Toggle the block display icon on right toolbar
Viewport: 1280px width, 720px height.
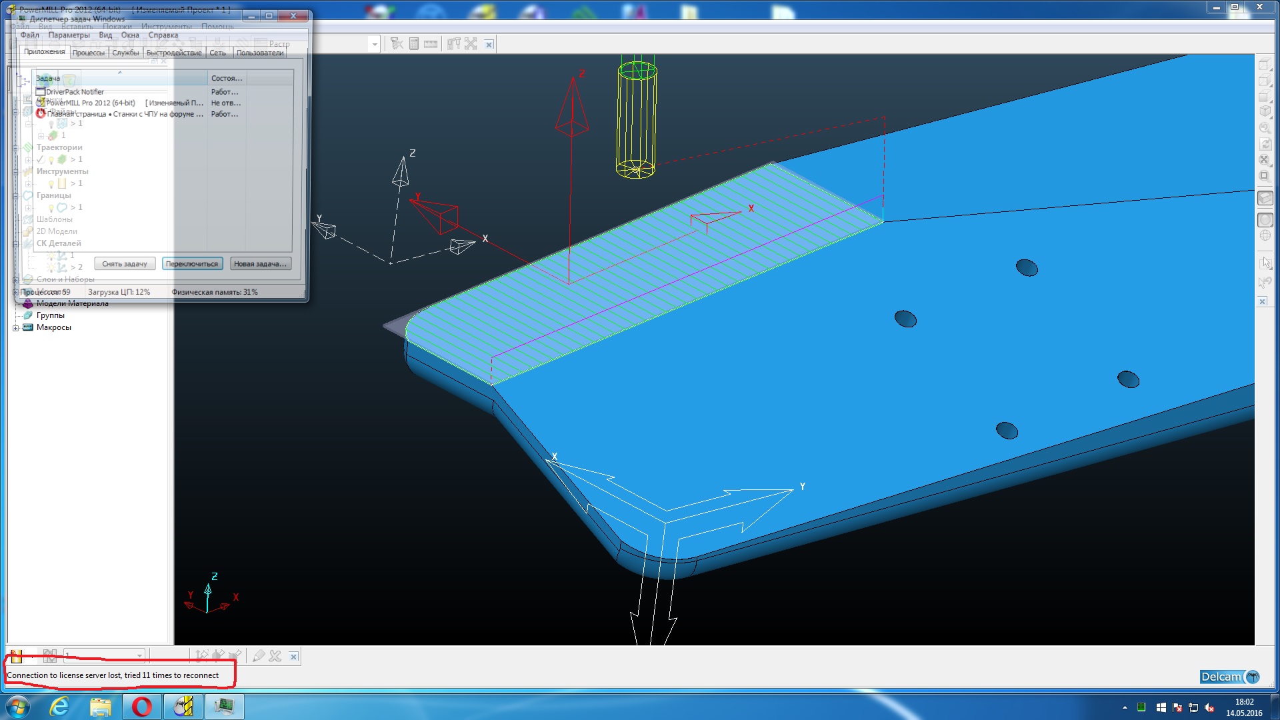tap(1265, 198)
